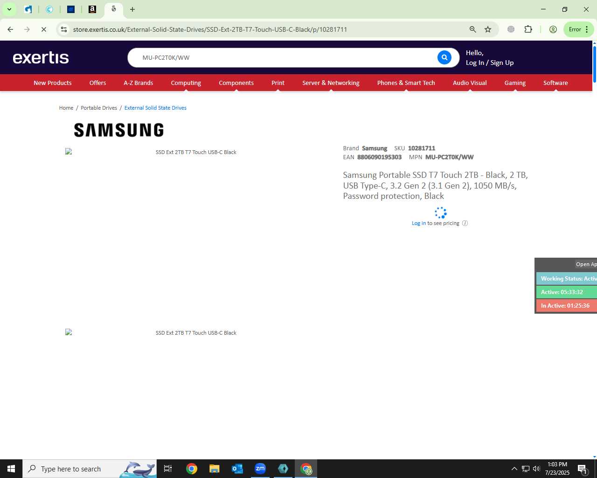
Task: Open New Products menu
Action: pos(53,83)
